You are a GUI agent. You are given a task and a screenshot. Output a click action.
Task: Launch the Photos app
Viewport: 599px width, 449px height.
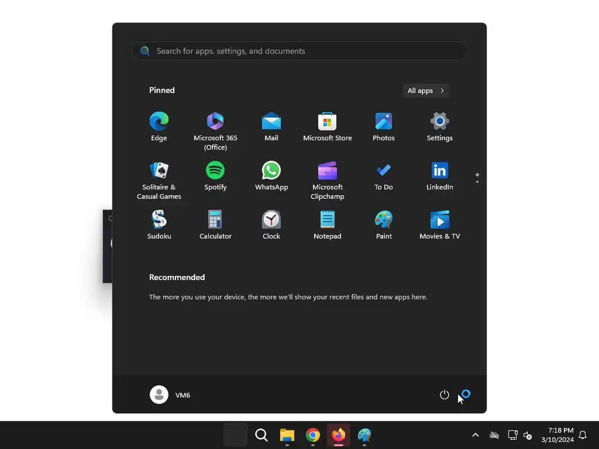click(x=384, y=127)
